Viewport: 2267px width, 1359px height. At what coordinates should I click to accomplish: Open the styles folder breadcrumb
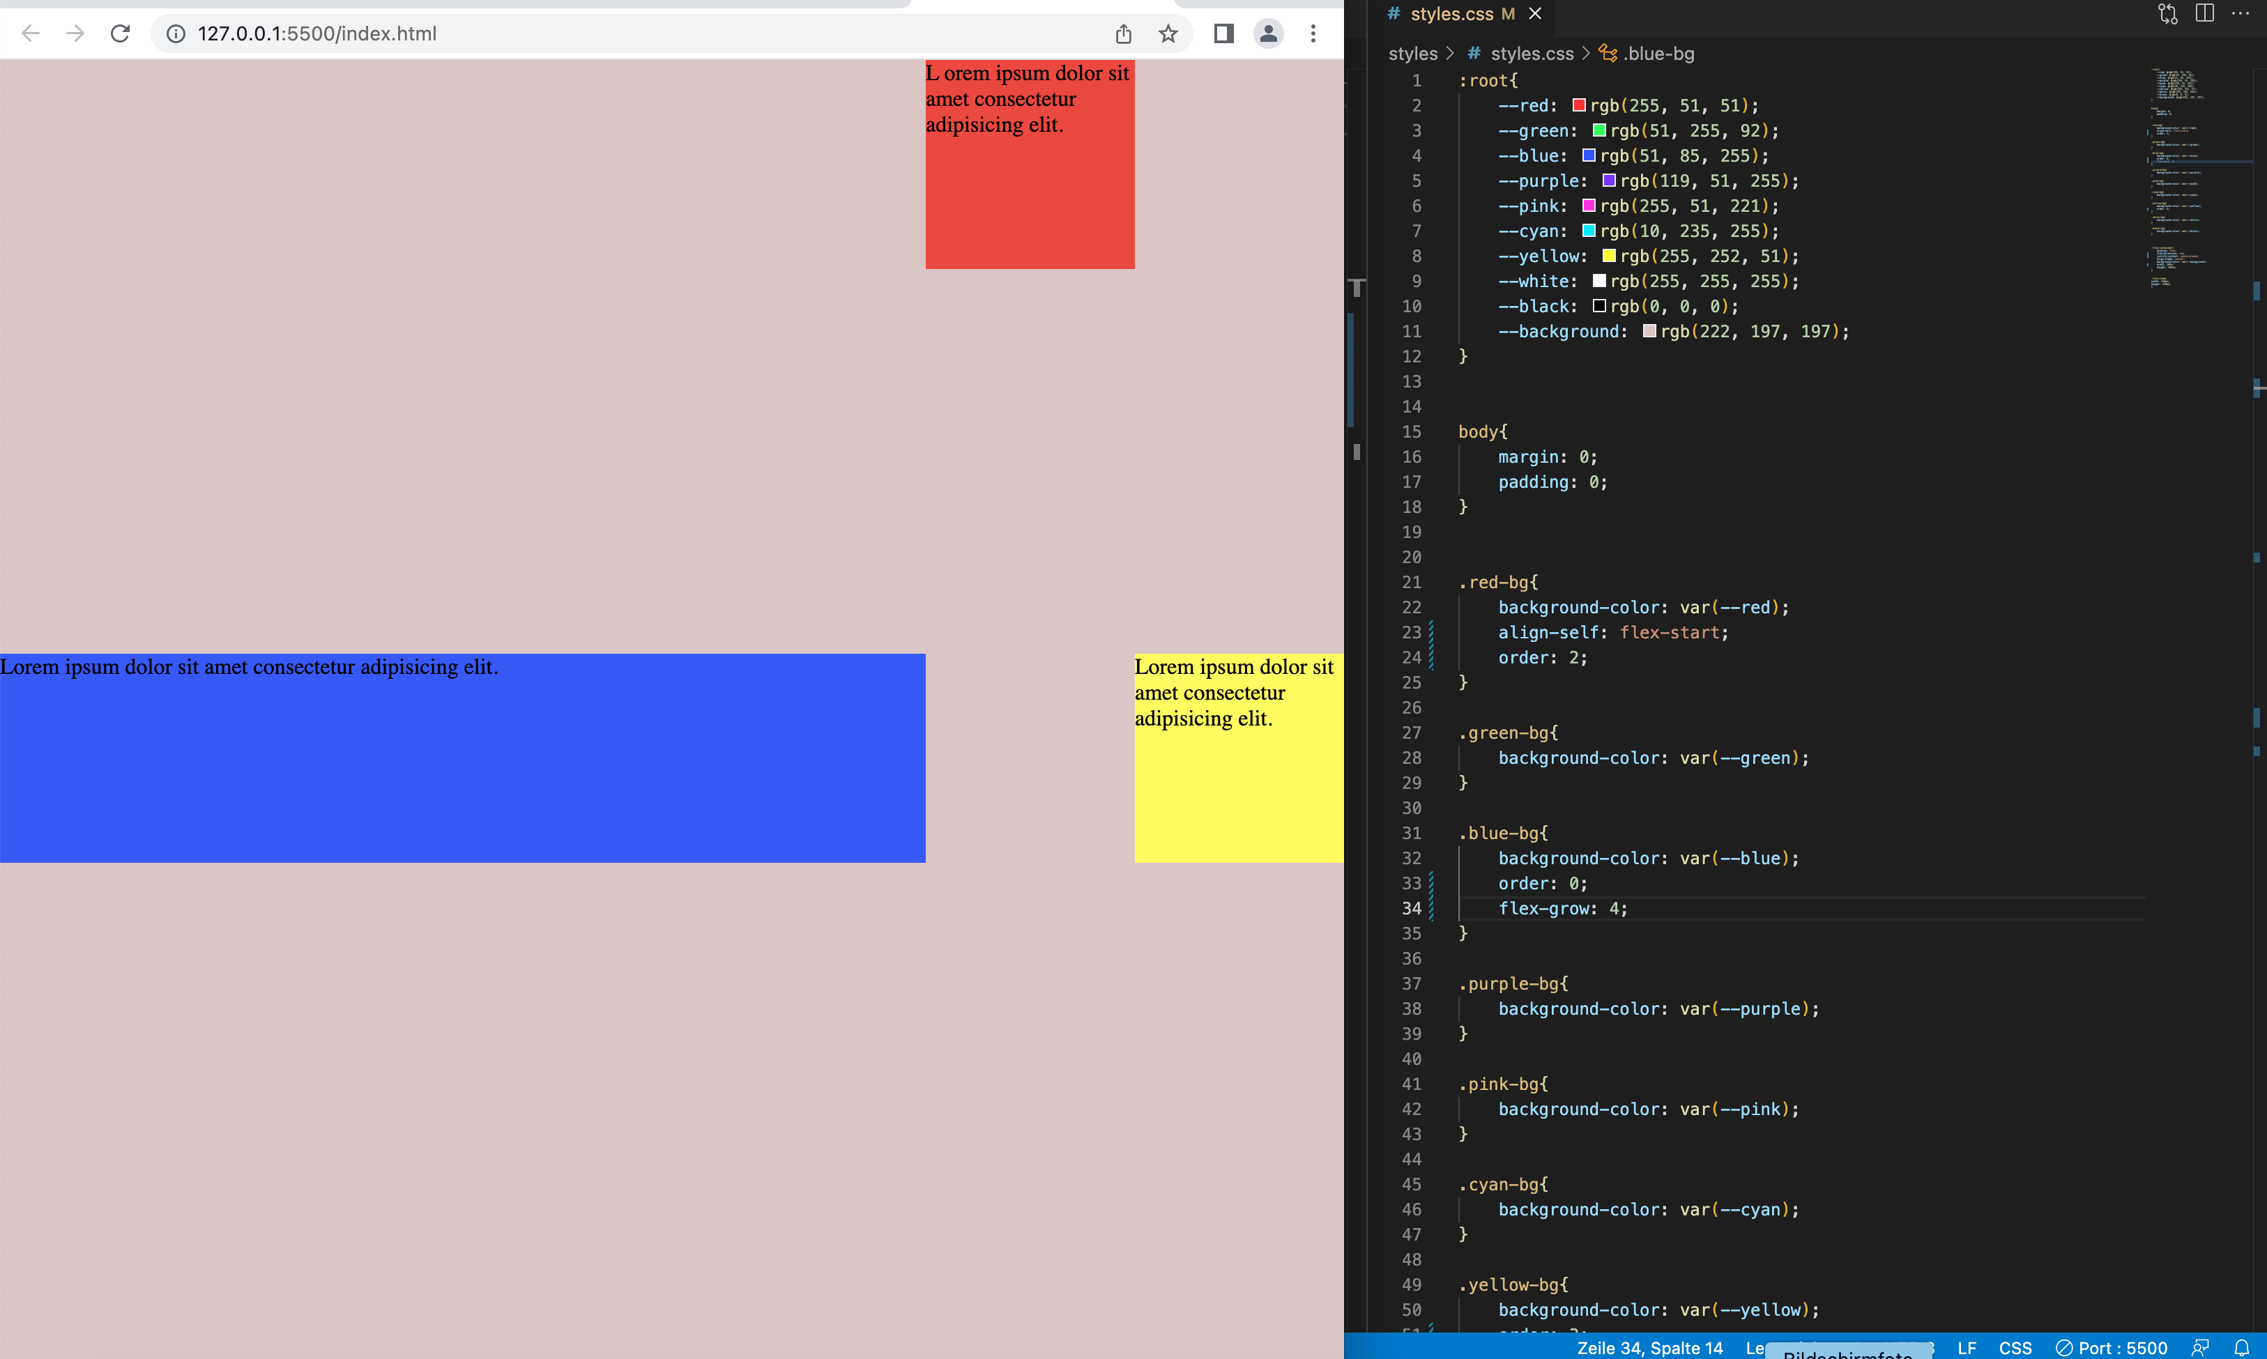coord(1412,54)
